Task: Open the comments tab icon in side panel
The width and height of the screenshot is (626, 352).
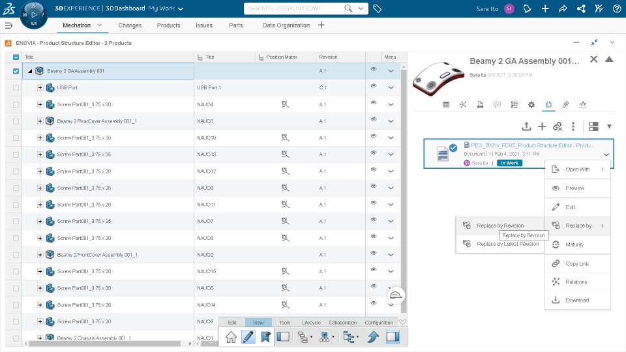Action: pos(497,104)
